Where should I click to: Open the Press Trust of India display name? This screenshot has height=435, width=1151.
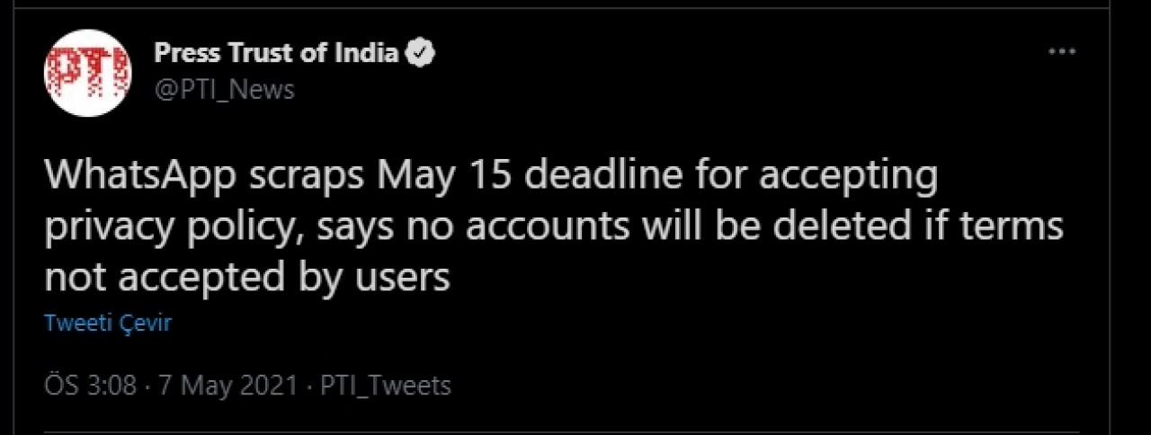coord(276,53)
